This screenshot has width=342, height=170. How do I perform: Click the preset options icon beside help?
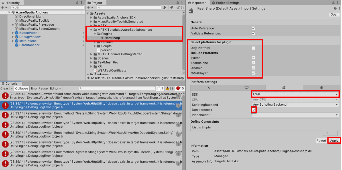click(x=339, y=9)
